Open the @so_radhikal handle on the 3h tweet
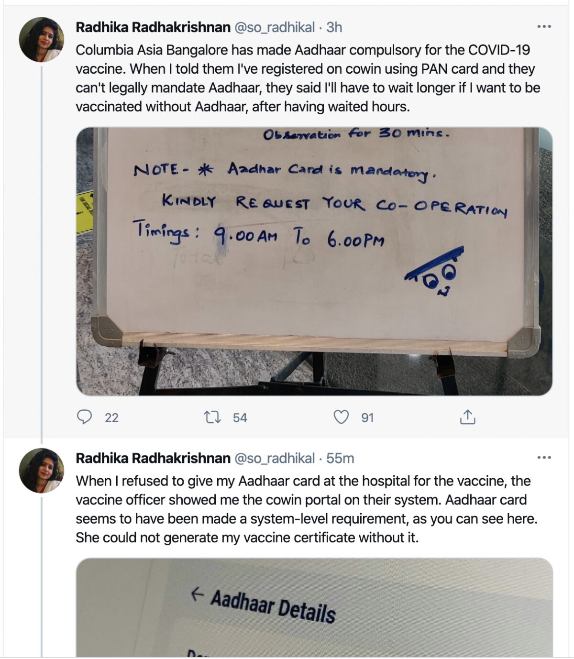Screen dimensions: 574x659 tap(274, 27)
